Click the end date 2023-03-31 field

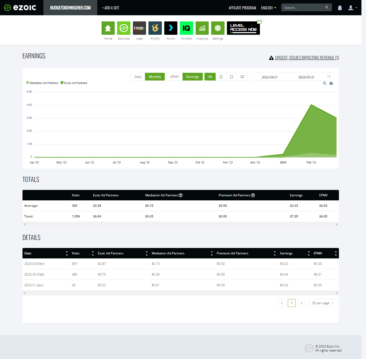306,77
